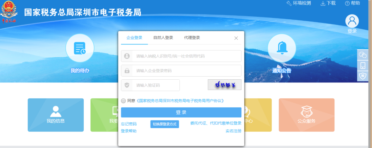
Task: Click the 我的待办 label
Action: [x=80, y=71]
